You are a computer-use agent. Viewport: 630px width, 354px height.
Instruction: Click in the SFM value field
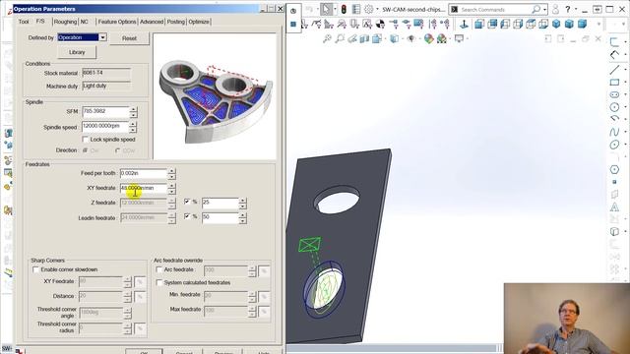105,111
